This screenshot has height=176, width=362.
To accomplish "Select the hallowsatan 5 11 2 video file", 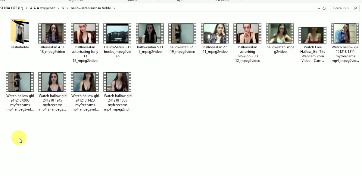I will (150, 33).
